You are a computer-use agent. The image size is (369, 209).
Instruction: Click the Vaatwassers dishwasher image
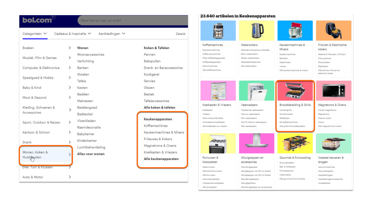pos(257,91)
